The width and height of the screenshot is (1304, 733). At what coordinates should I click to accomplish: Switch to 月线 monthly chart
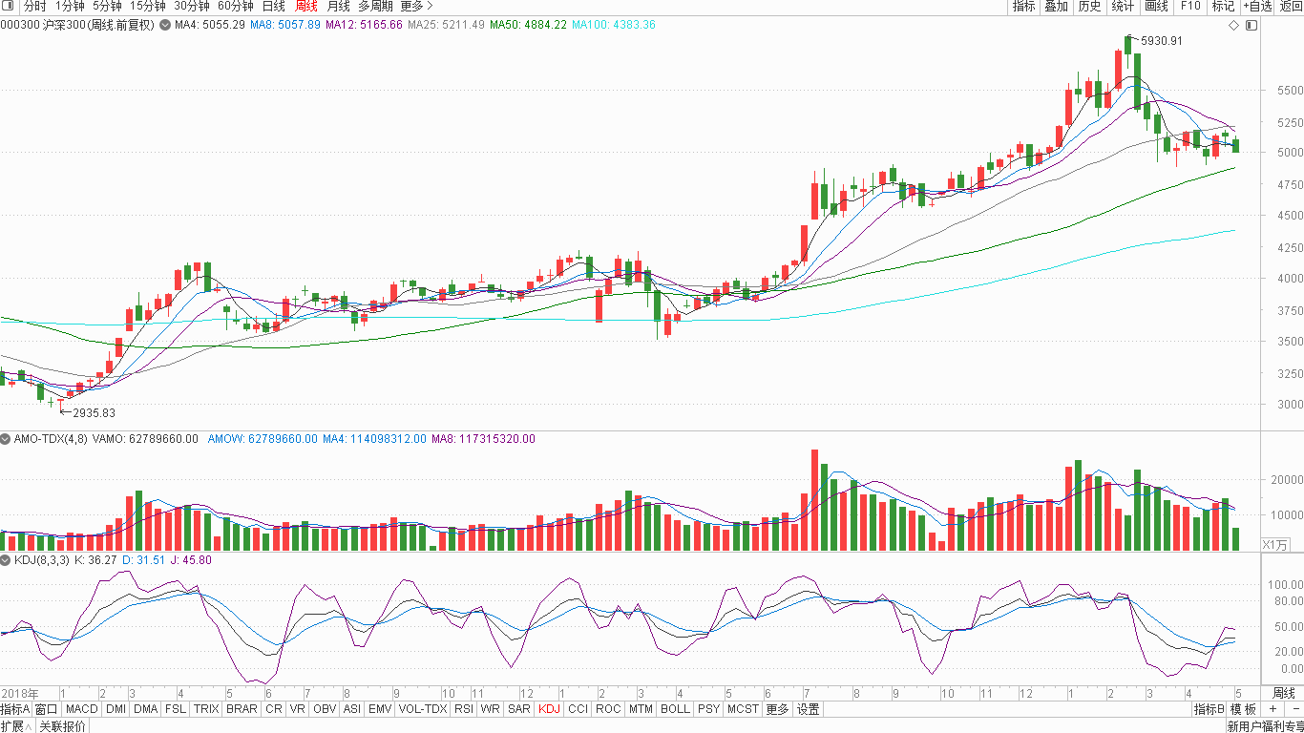point(339,6)
